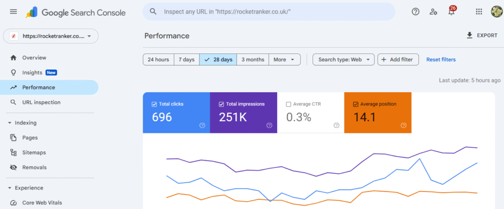This screenshot has height=209, width=504.
Task: Click the New badge beside Insights
Action: coord(51,73)
